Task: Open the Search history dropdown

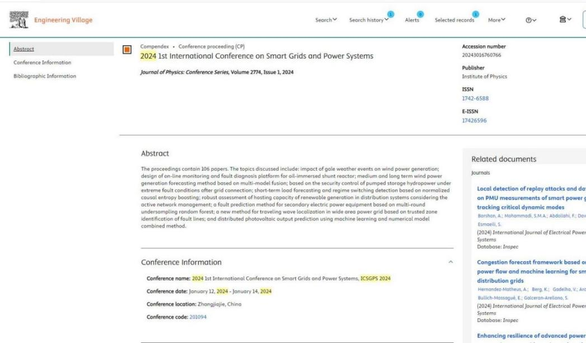Action: pos(368,21)
